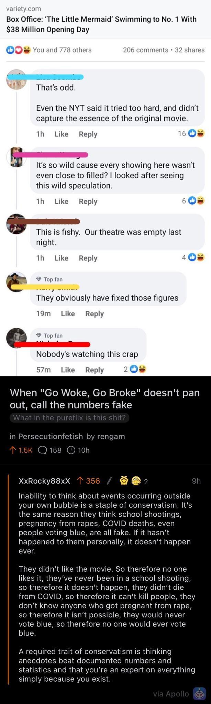Tap the award icons on XxRocky88xX's comment

pyautogui.click(x=130, y=481)
